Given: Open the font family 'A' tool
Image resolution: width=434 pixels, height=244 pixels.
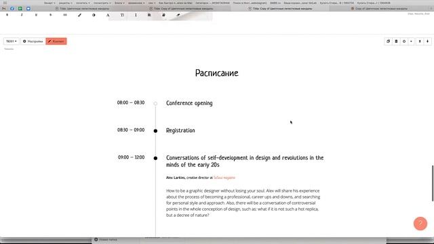Looking at the screenshot, I should (x=108, y=15).
